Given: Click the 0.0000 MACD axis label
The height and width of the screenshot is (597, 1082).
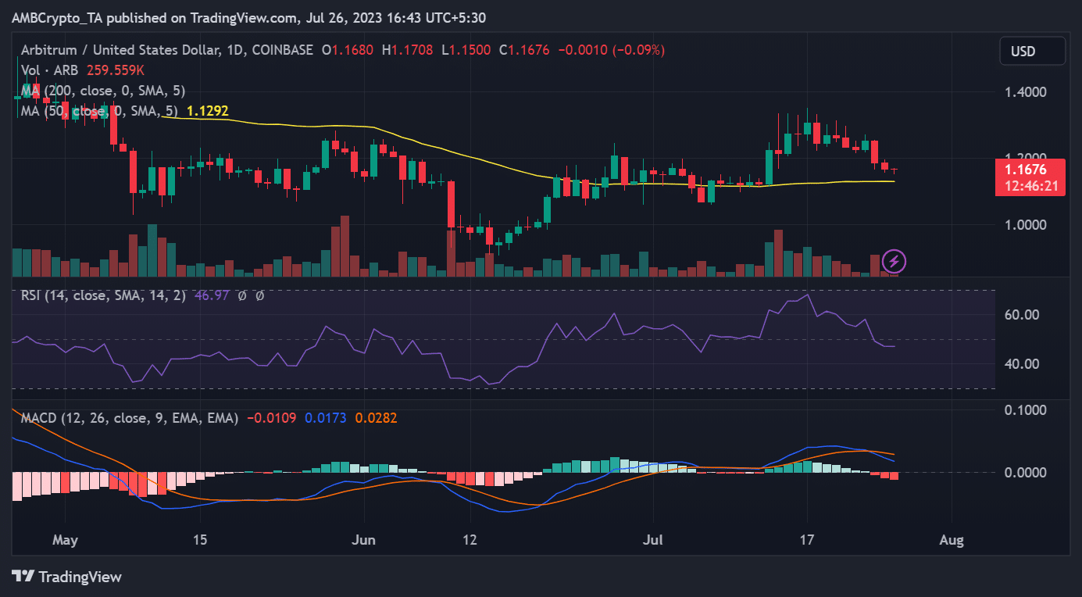Looking at the screenshot, I should coord(1027,473).
